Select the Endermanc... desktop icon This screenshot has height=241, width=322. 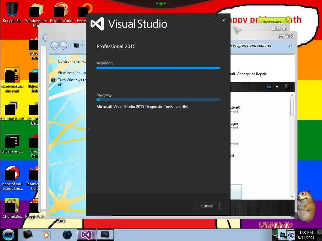tap(12, 143)
